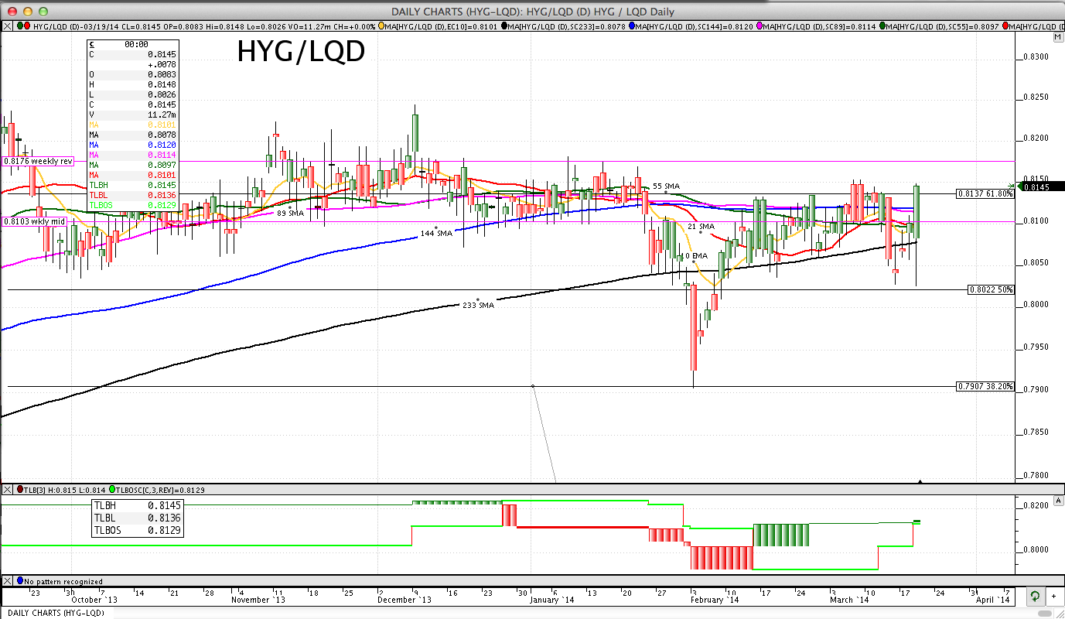Click the dark green SC55 marker

[882, 26]
